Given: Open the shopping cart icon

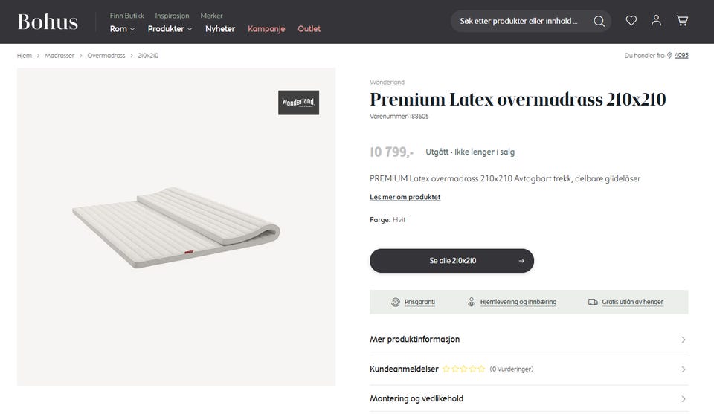Looking at the screenshot, I should coord(682,21).
